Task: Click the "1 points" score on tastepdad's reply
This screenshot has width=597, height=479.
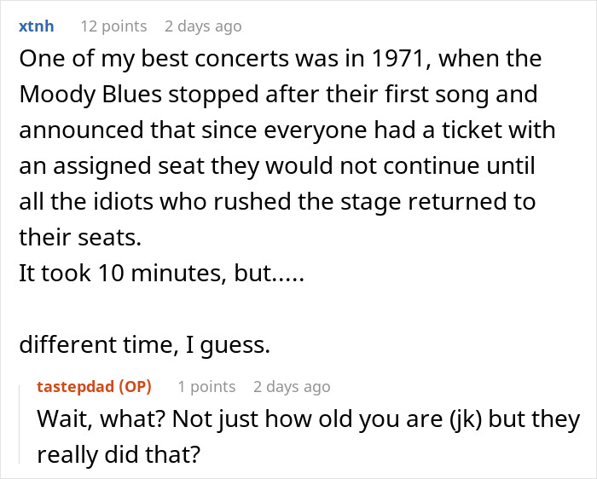Action: 206,386
